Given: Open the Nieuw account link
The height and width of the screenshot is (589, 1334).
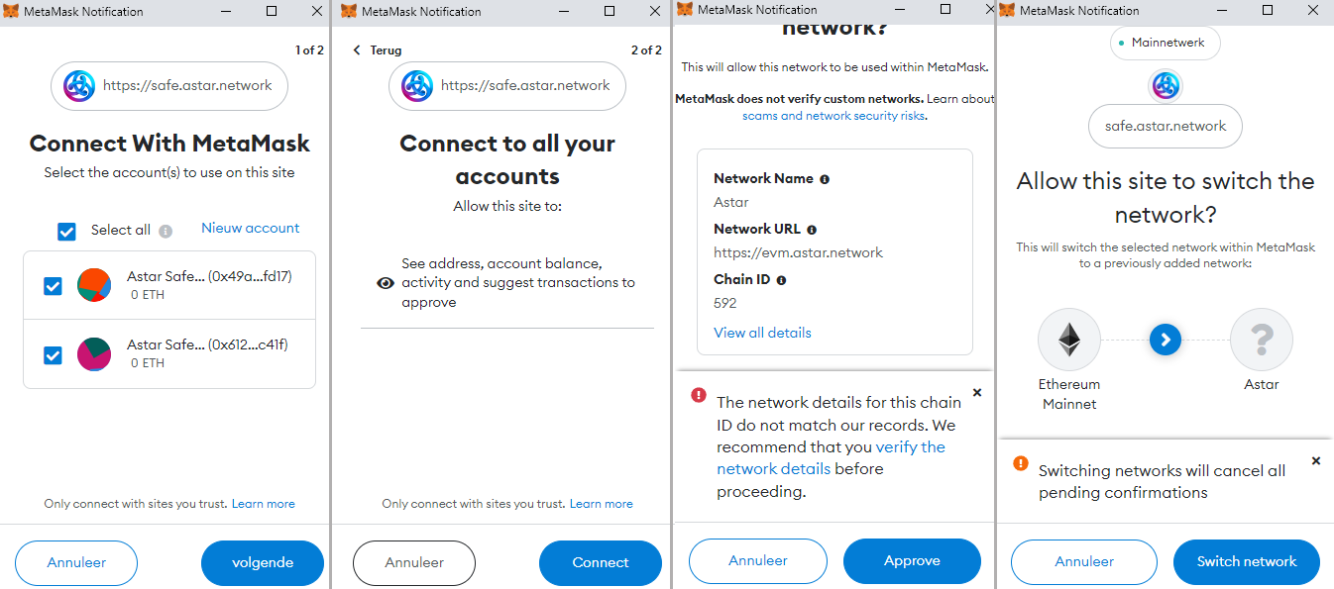Looking at the screenshot, I should tap(250, 228).
